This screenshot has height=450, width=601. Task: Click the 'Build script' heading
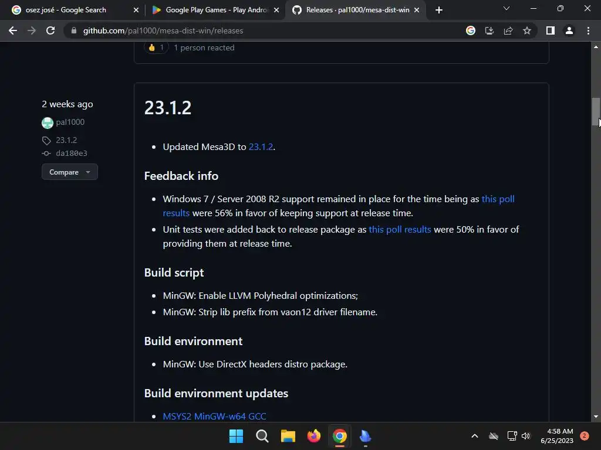point(174,272)
